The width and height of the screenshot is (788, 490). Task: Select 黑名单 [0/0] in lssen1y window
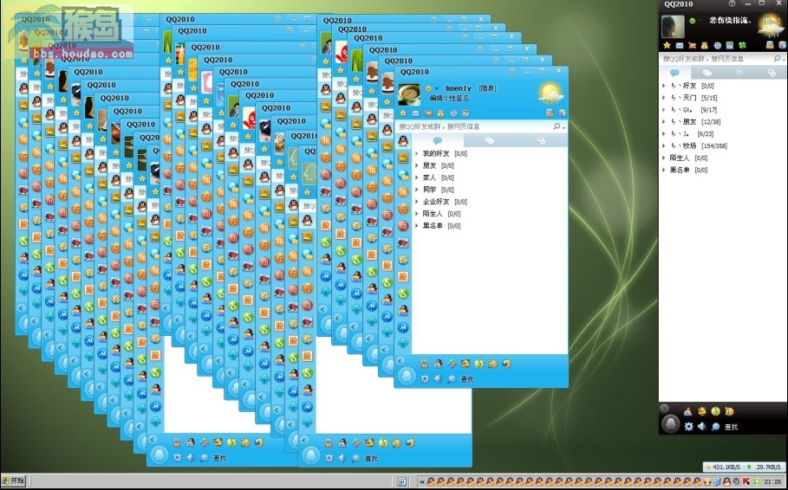point(441,226)
